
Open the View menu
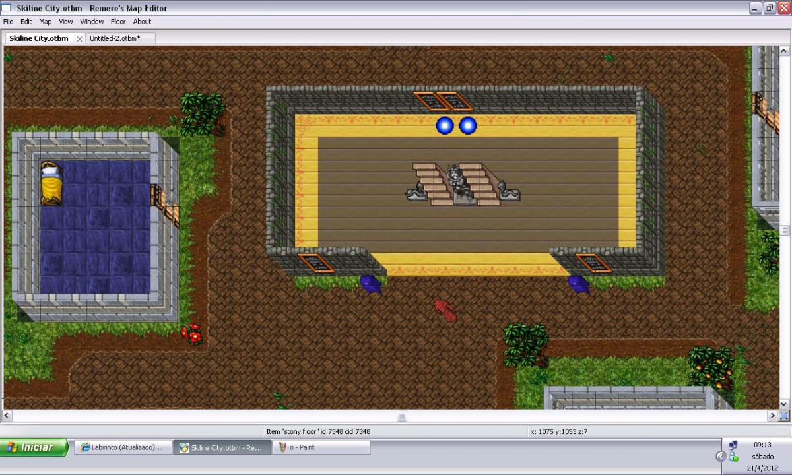(x=66, y=22)
